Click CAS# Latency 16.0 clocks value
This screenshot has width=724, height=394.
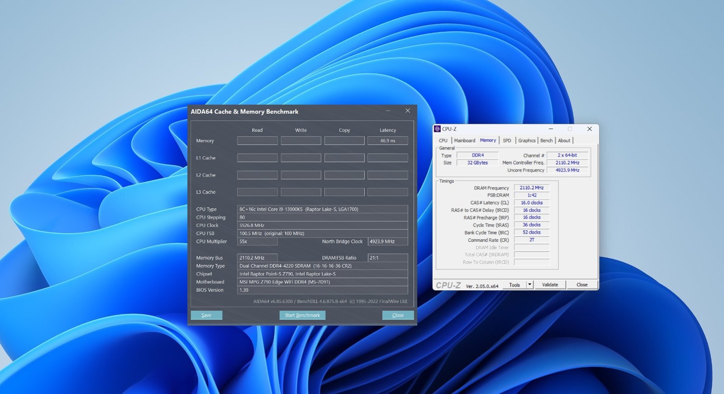point(532,203)
